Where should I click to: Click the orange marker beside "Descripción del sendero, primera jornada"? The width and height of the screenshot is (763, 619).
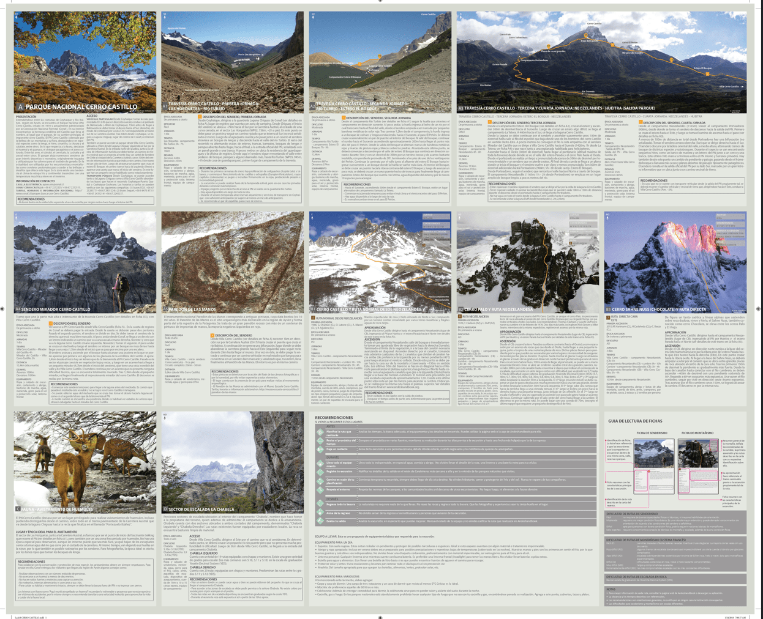pos(200,116)
